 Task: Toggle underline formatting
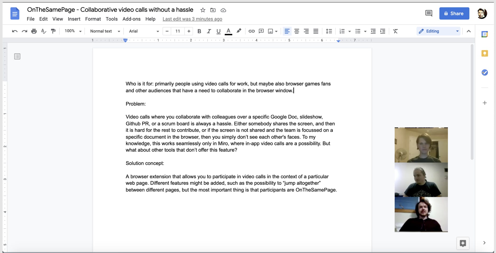point(218,31)
